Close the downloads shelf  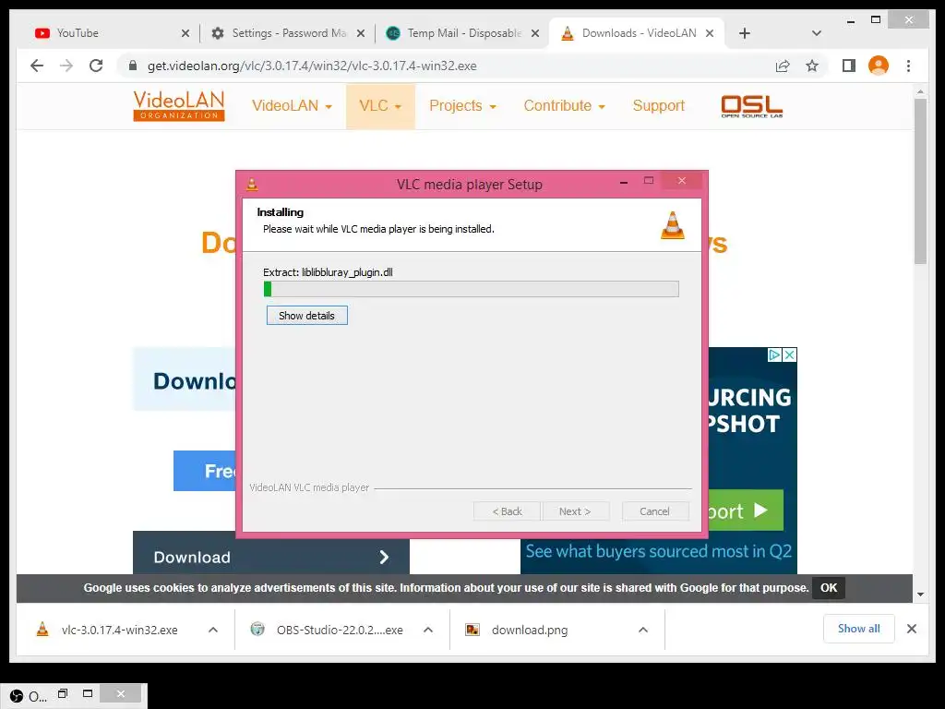[911, 629]
